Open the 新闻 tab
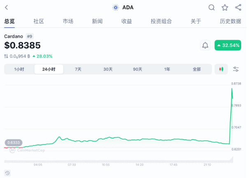Screen dimensions: 249x178 pos(97,21)
